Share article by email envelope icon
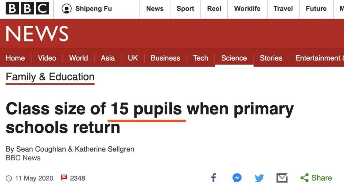344x188 pixels. point(282,178)
